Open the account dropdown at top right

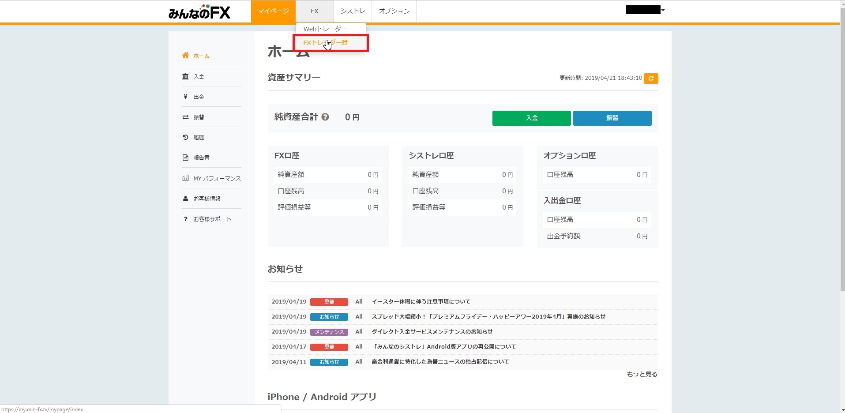[x=646, y=10]
